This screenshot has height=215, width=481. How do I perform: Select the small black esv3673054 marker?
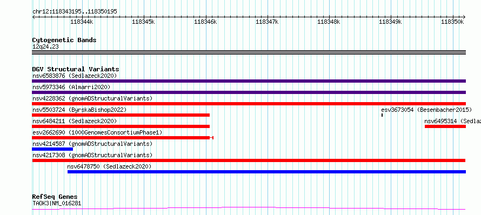tap(382, 115)
